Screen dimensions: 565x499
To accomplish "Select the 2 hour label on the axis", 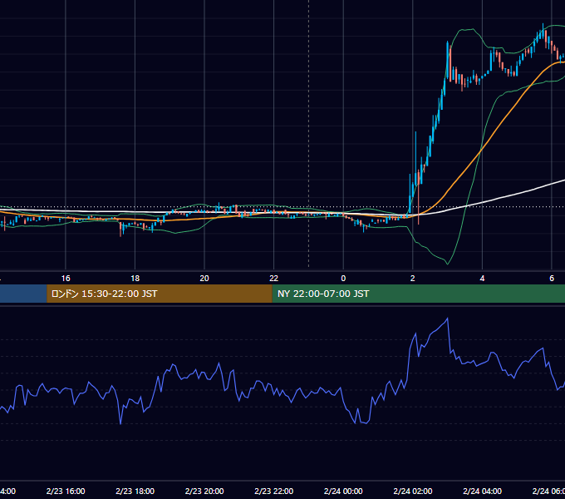I will (413, 279).
